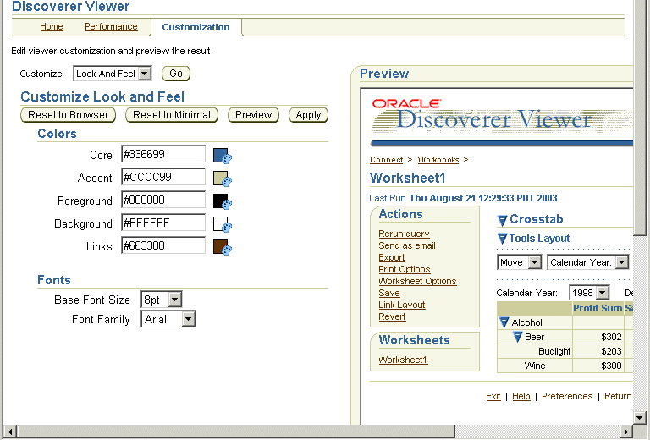Screen dimensions: 650x440
Task: Click the Revert link
Action: tap(392, 316)
